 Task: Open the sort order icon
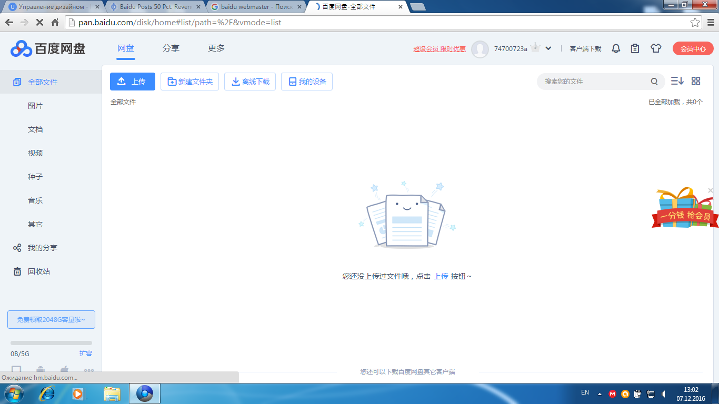[x=677, y=81]
